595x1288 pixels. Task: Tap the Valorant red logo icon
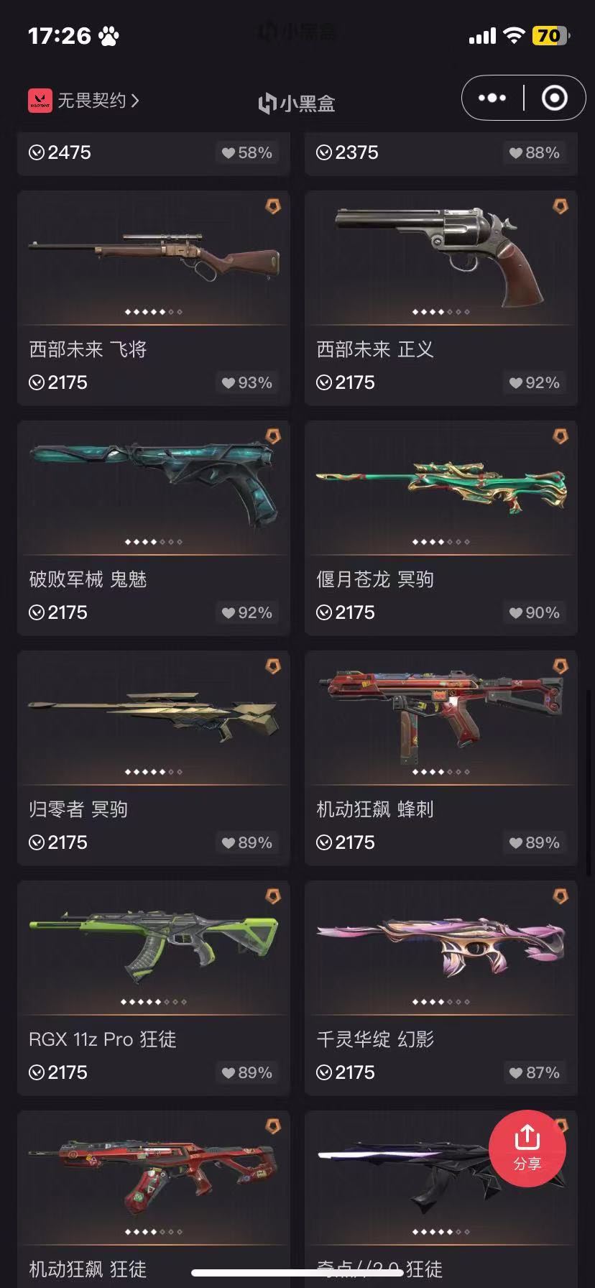pos(40,100)
